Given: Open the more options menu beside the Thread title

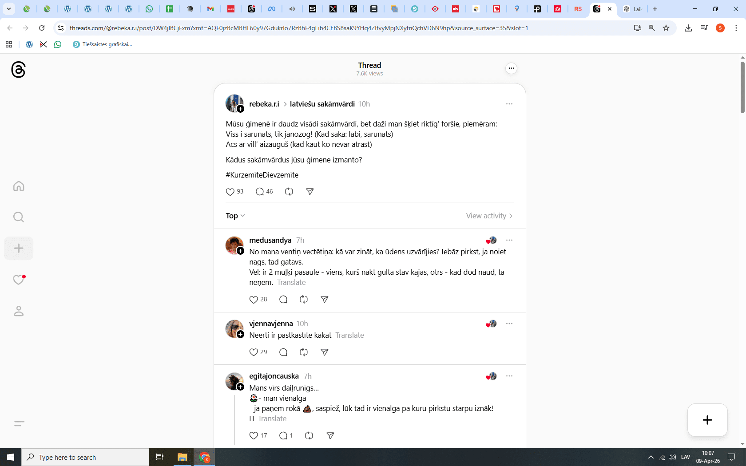Looking at the screenshot, I should pyautogui.click(x=511, y=68).
